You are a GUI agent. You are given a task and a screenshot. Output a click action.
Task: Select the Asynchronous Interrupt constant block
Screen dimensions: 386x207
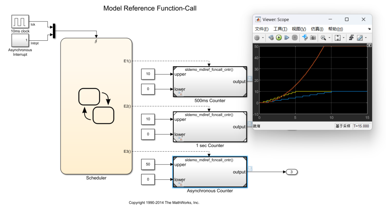tap(20, 40)
